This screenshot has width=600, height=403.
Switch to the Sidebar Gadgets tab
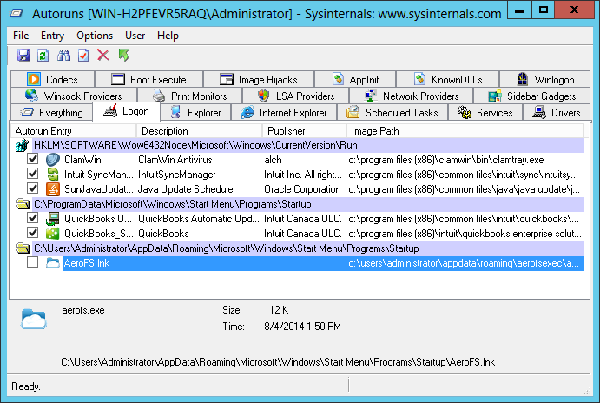532,96
